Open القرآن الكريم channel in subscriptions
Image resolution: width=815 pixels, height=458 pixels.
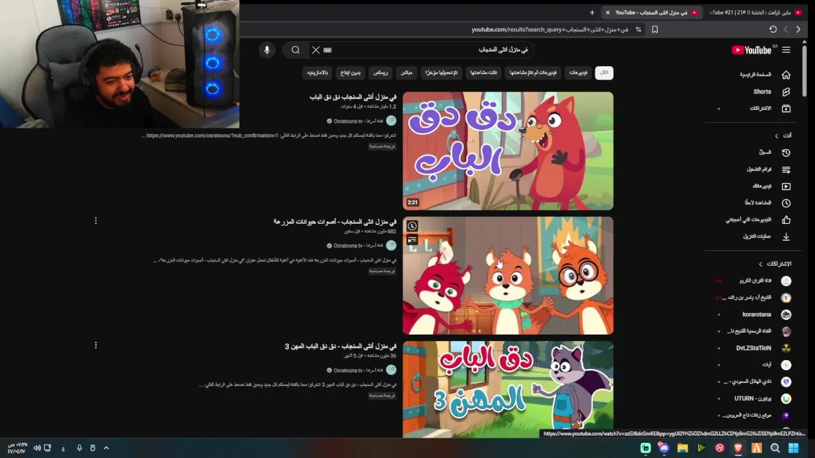(x=764, y=281)
